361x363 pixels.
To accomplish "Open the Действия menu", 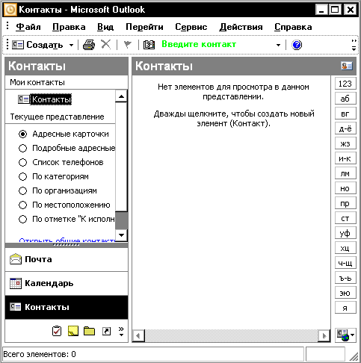I will [241, 27].
